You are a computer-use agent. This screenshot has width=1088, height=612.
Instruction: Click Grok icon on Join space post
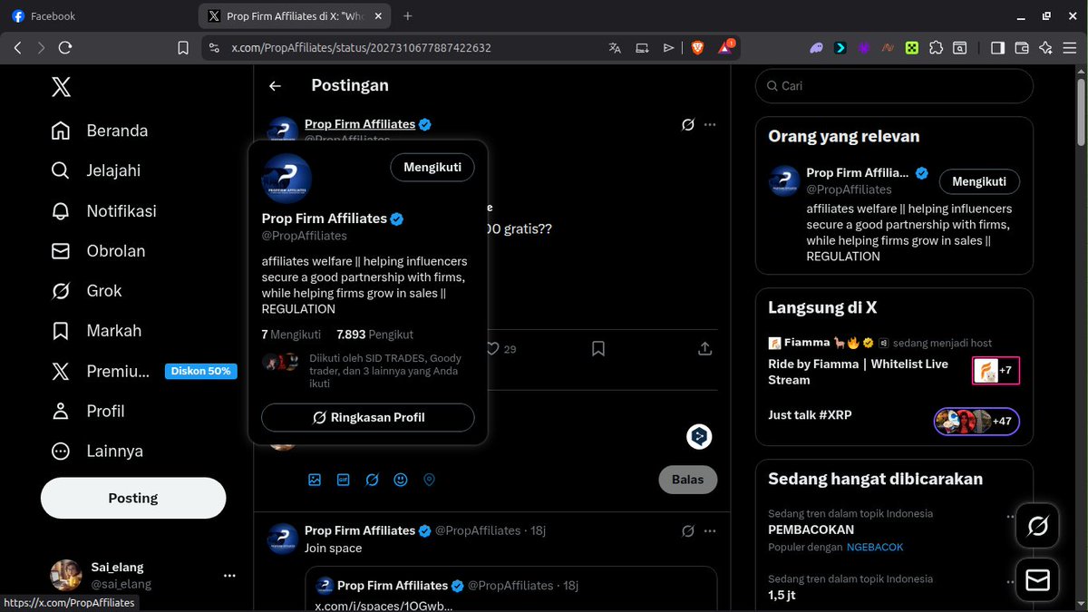688,530
